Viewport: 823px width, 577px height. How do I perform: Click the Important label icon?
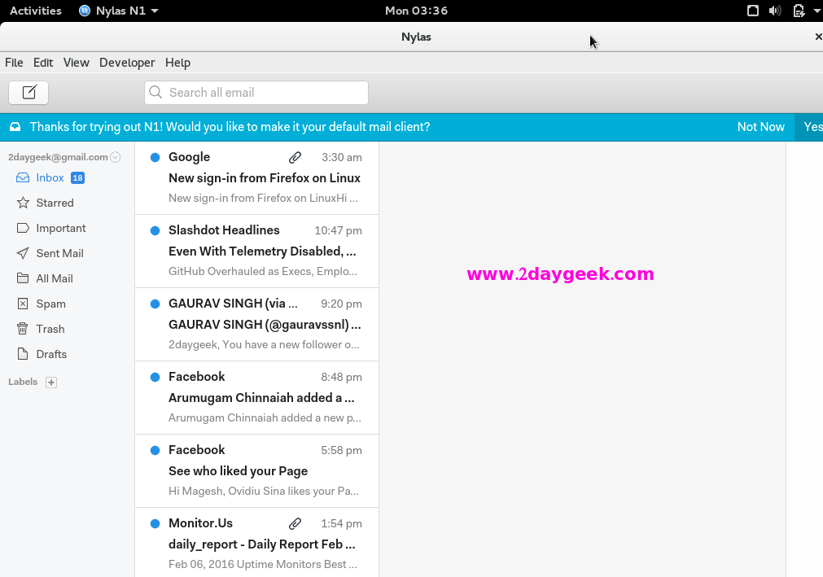click(x=23, y=228)
